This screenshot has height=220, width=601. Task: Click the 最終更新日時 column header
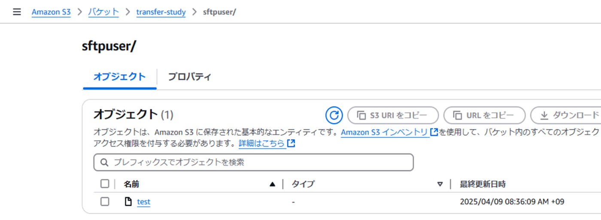click(483, 184)
